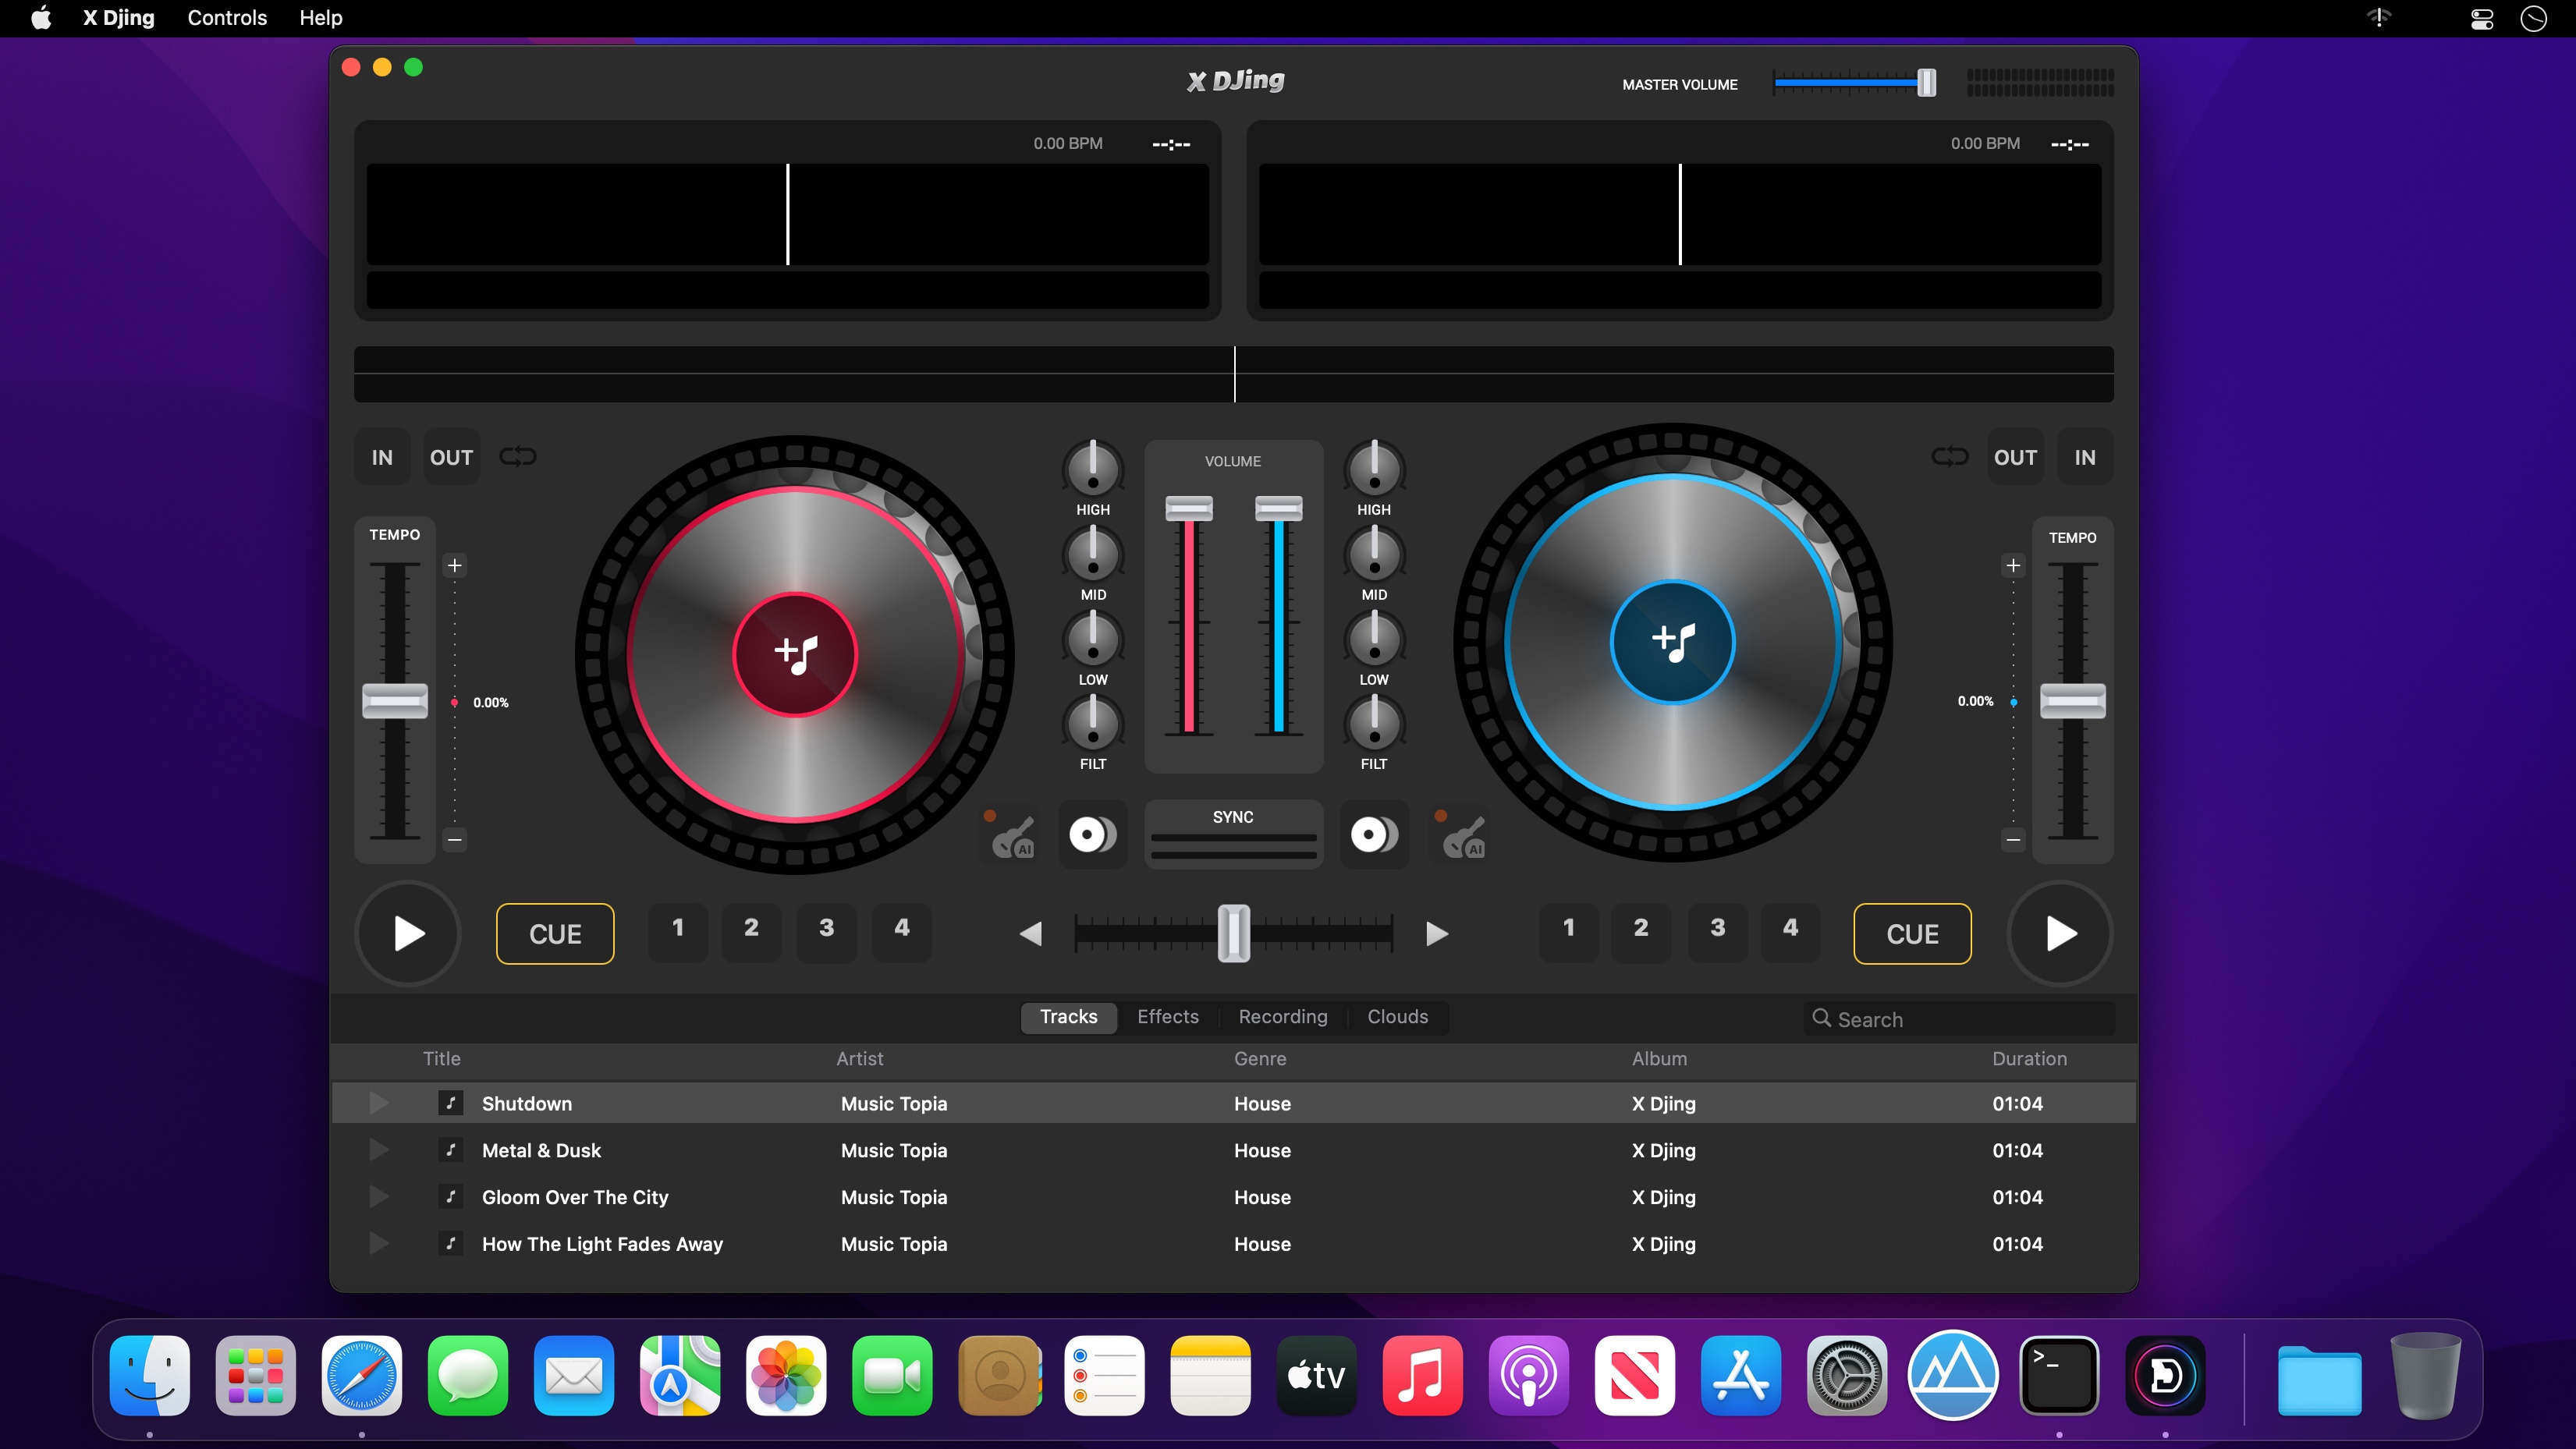This screenshot has width=2576, height=1449.
Task: Nudge crossfader right with arrow icon
Action: (x=1437, y=934)
